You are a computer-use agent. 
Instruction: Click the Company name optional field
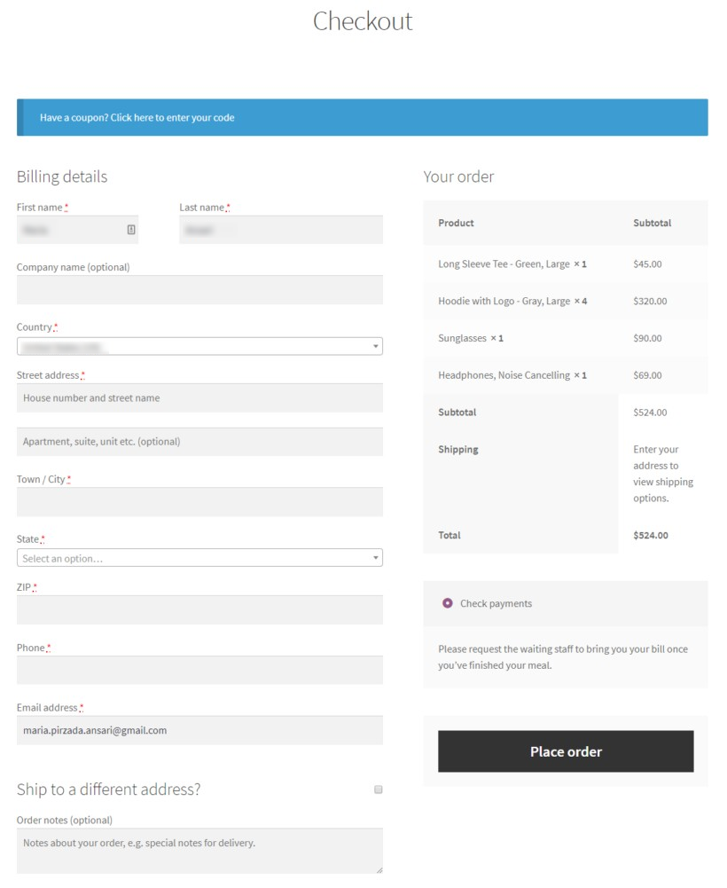tap(199, 289)
